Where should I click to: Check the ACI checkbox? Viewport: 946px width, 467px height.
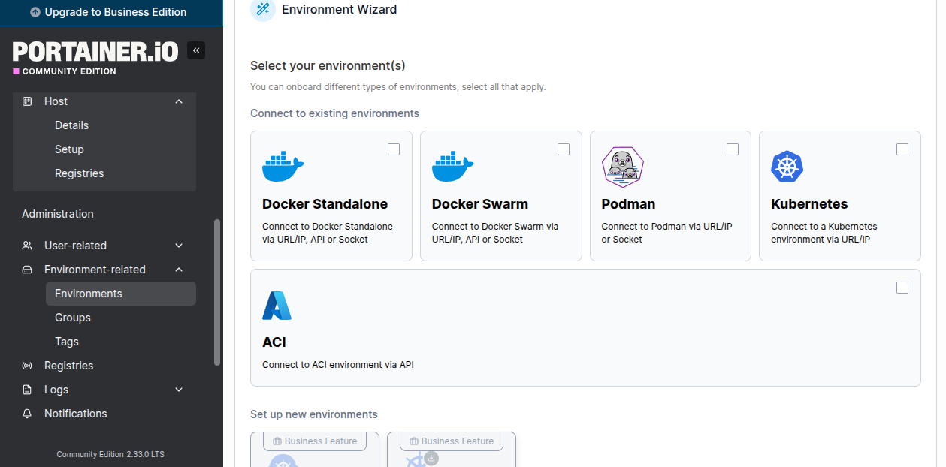pyautogui.click(x=902, y=288)
